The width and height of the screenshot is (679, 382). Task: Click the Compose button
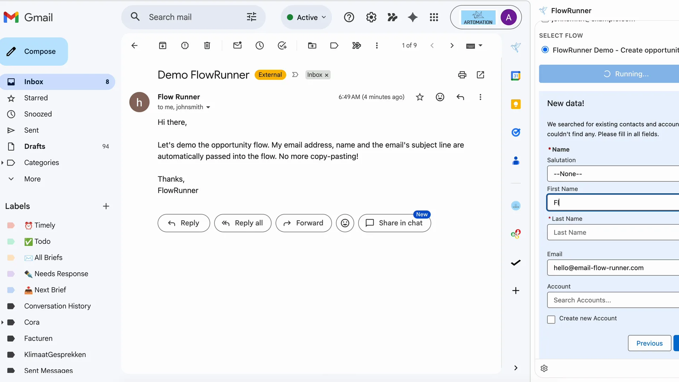(34, 51)
